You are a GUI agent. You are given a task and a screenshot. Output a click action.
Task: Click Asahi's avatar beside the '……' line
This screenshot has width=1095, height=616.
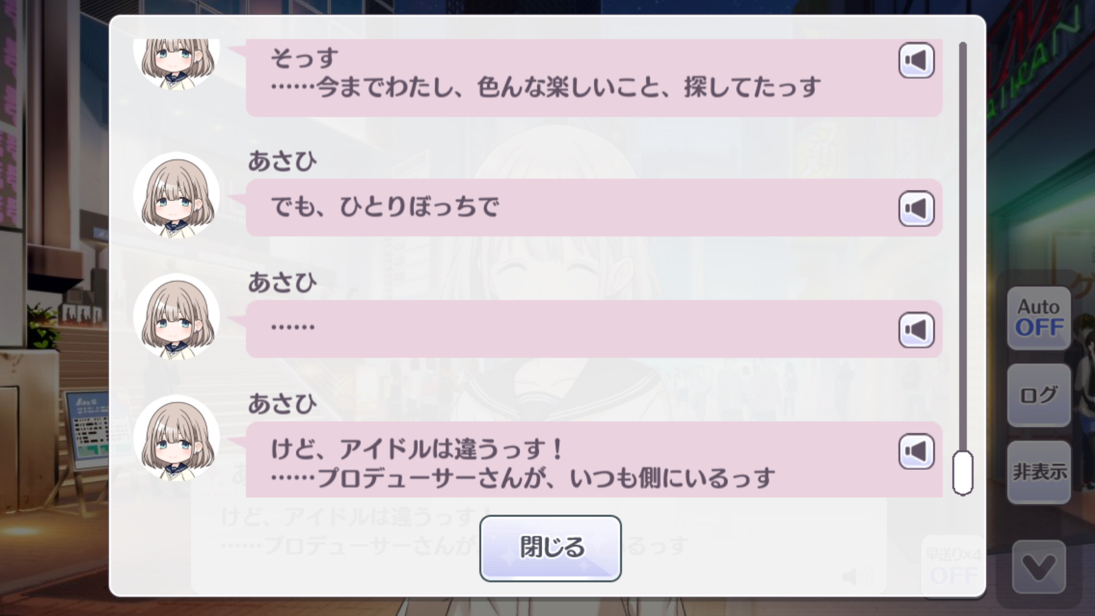176,317
